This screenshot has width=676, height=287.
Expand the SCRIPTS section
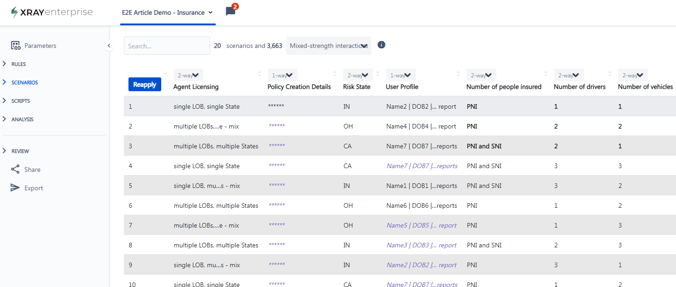click(16, 101)
